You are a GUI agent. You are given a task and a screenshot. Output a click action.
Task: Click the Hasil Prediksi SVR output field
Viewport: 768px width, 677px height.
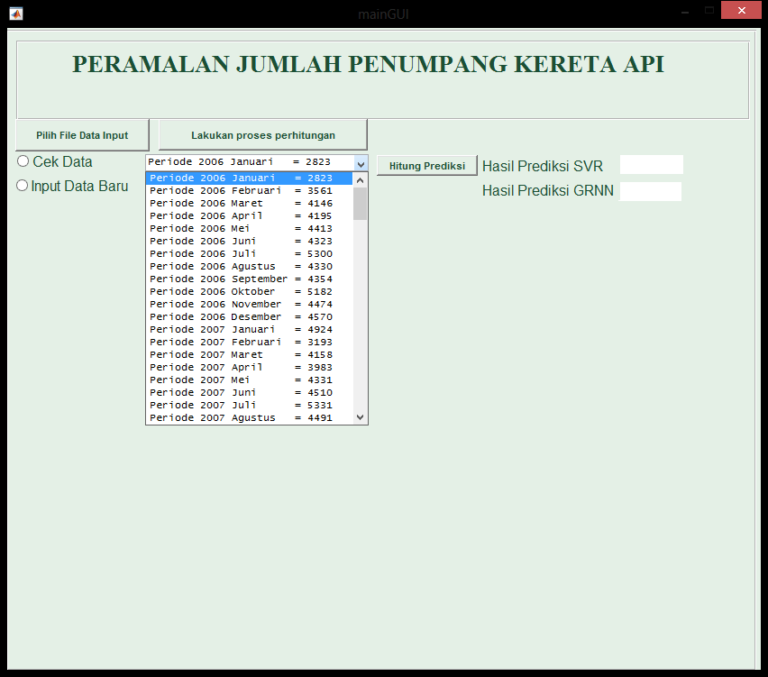[651, 165]
